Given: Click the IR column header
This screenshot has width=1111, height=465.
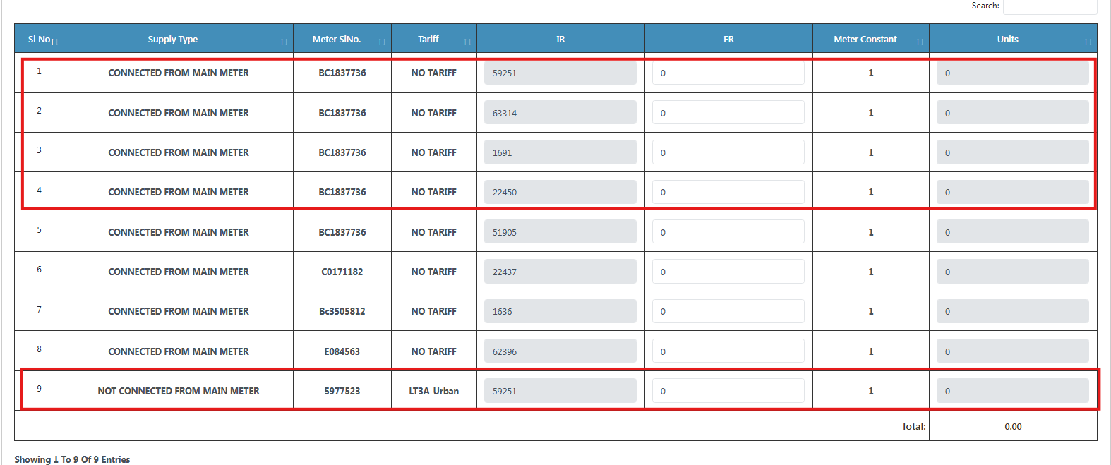Looking at the screenshot, I should click(560, 40).
